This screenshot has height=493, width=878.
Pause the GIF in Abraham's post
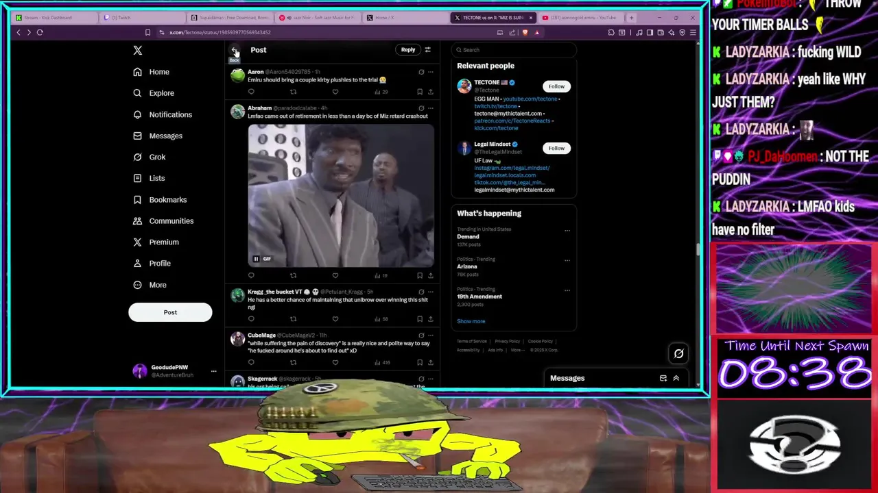(256, 259)
